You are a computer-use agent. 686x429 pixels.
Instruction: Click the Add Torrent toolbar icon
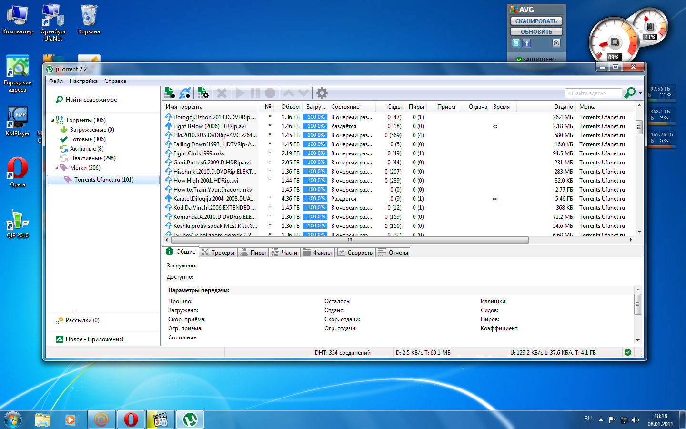[170, 93]
